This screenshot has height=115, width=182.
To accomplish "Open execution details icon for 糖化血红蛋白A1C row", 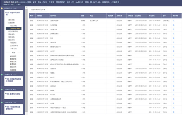I will tap(174, 47).
